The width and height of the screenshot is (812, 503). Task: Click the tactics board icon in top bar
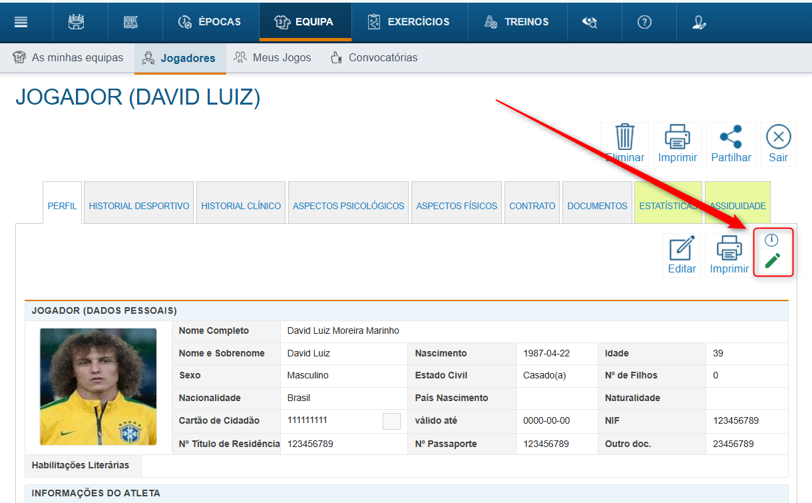(x=130, y=22)
